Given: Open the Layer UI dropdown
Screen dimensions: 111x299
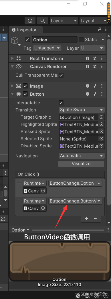Looking at the screenshot, I should coord(92,48).
